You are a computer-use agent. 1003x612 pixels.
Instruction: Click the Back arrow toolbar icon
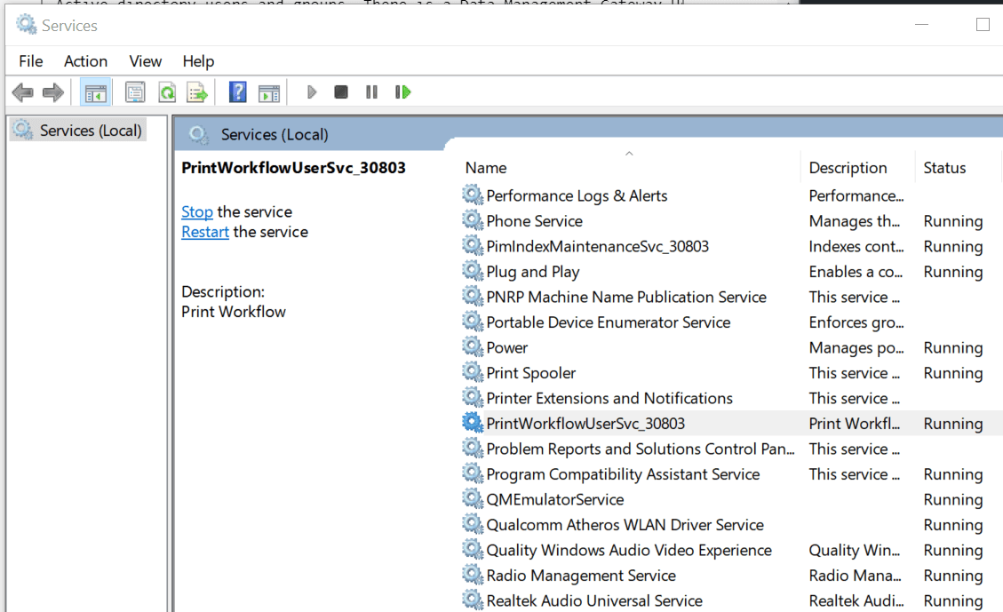pos(22,92)
